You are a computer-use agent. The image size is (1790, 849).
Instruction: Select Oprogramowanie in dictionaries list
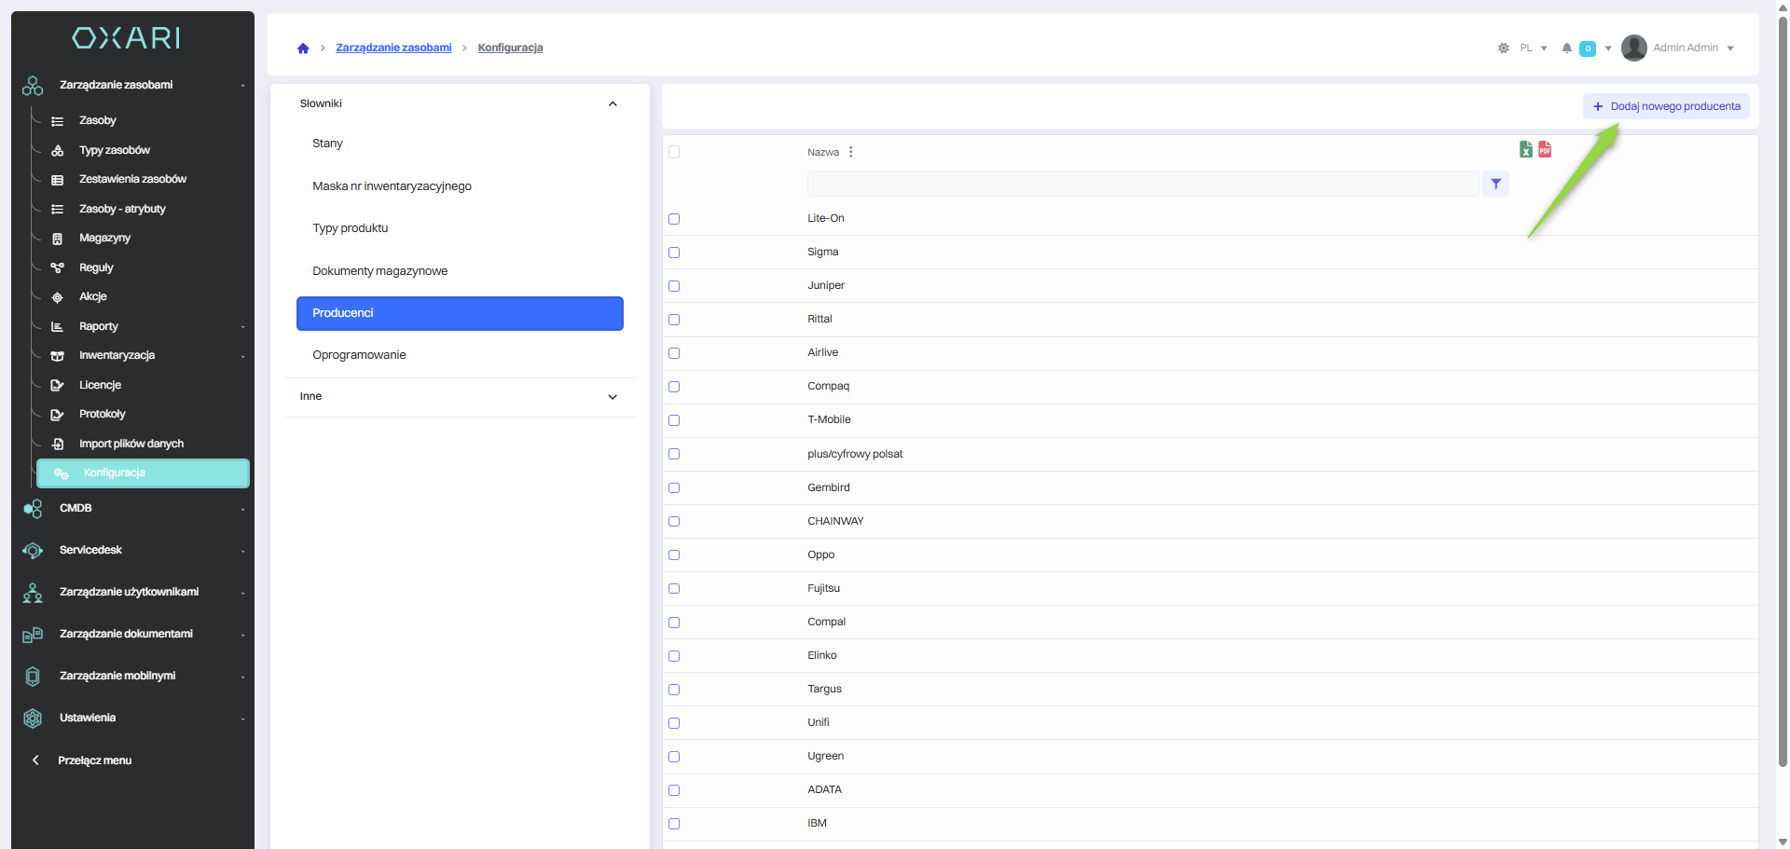click(x=359, y=355)
